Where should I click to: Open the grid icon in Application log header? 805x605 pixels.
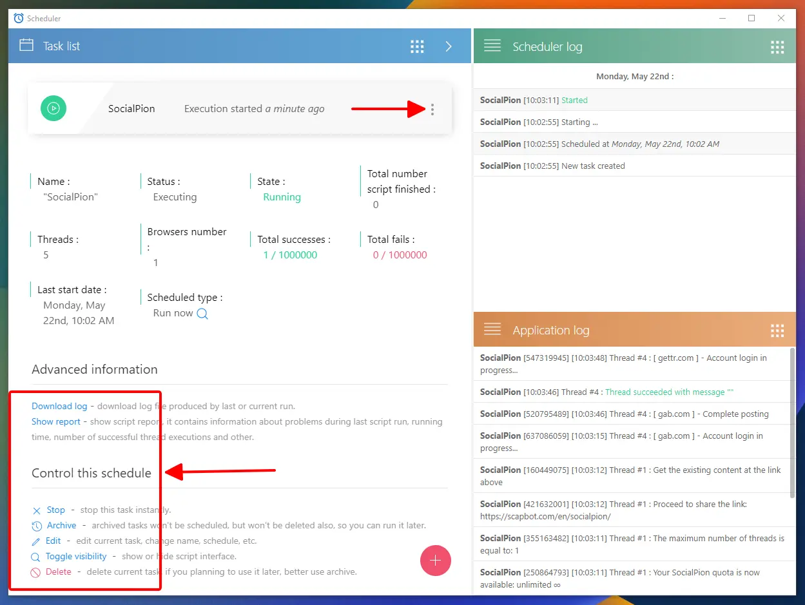point(777,331)
